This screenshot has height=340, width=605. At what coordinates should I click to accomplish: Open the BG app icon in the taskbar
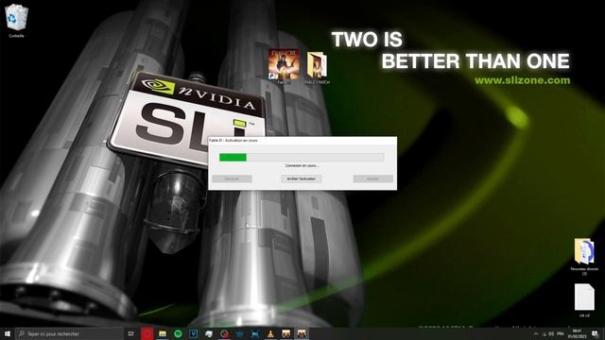pyautogui.click(x=255, y=333)
